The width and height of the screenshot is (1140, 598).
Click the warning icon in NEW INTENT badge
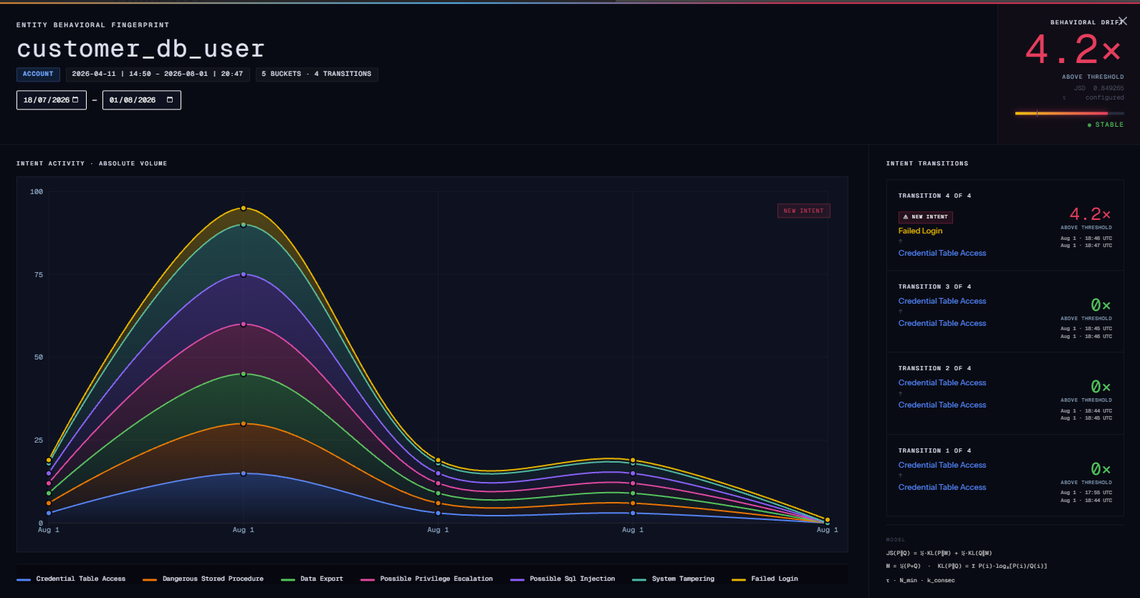pyautogui.click(x=906, y=216)
